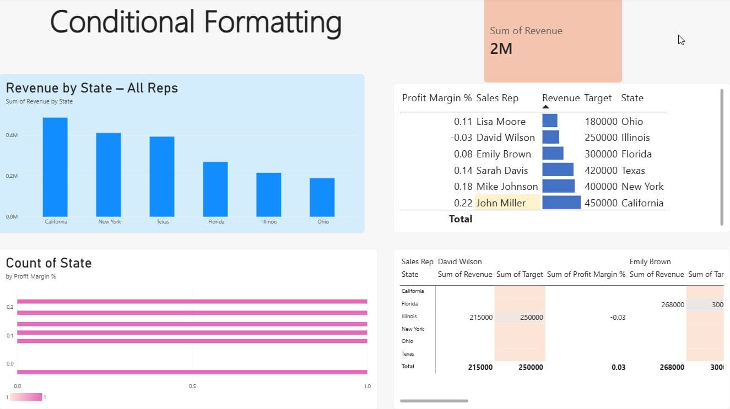Click the Revenue by State chart title
Viewport: 730px width, 409px height.
tap(92, 88)
